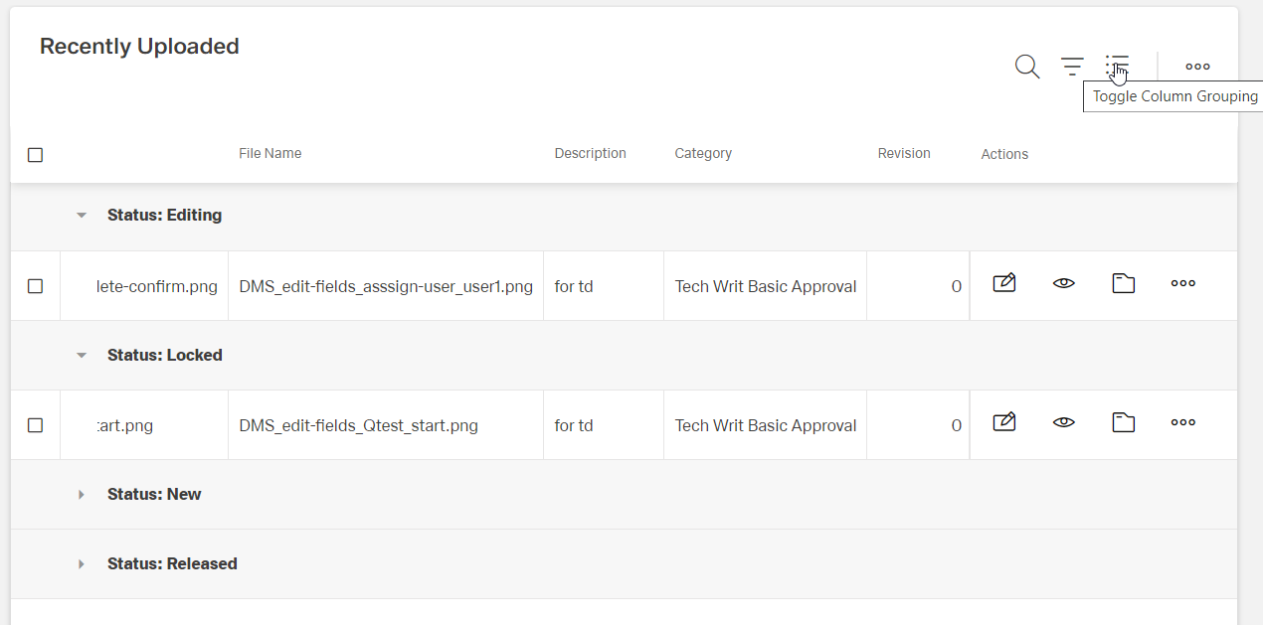Open the filter icon in toolbar
The height and width of the screenshot is (625, 1263).
(1072, 67)
